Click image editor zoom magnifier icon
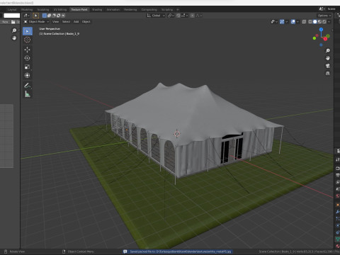340x255 pixels. click(x=14, y=30)
